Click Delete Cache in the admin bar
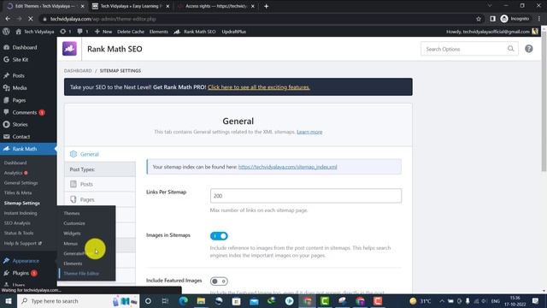Image resolution: width=547 pixels, height=308 pixels. pyautogui.click(x=131, y=32)
